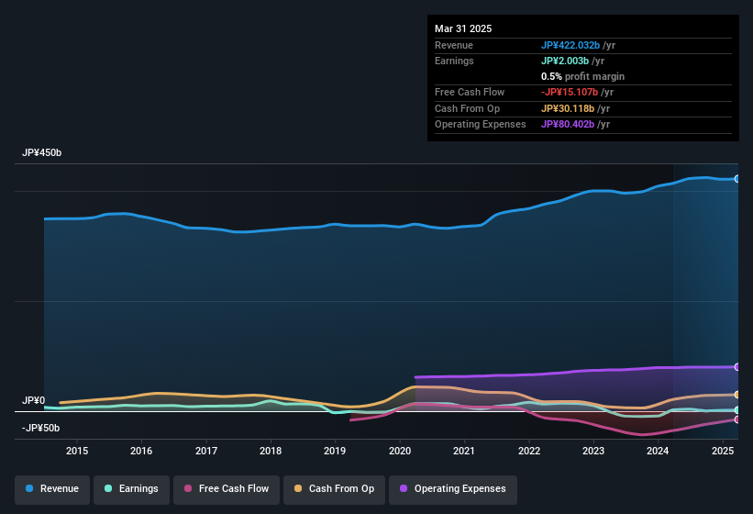753x514 pixels.
Task: Click the -JP¥50b y-axis label
Action: pos(41,428)
